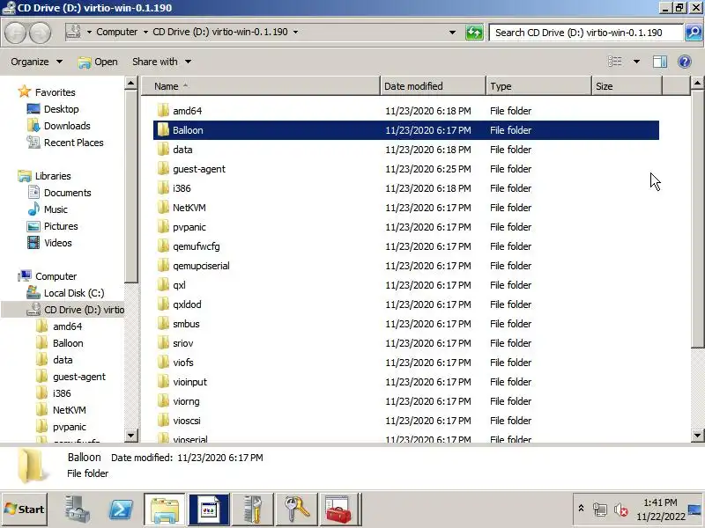Open Libraries in navigation pane
The width and height of the screenshot is (705, 528).
[45, 176]
